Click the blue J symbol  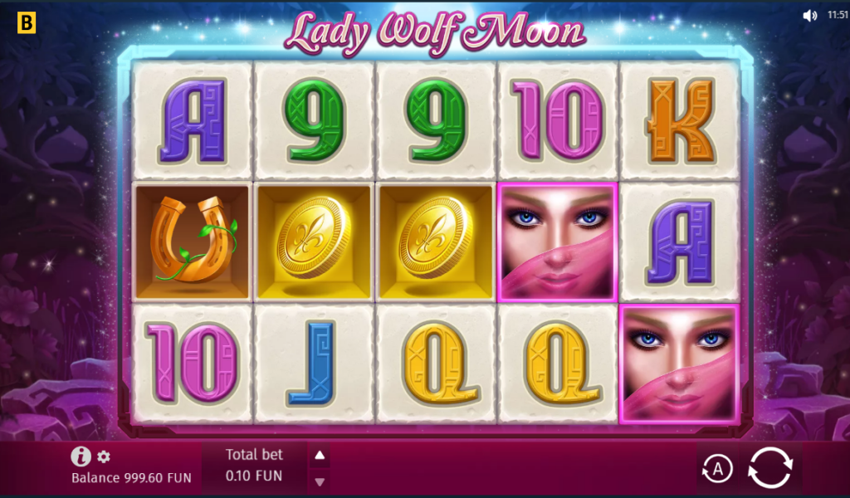(313, 363)
